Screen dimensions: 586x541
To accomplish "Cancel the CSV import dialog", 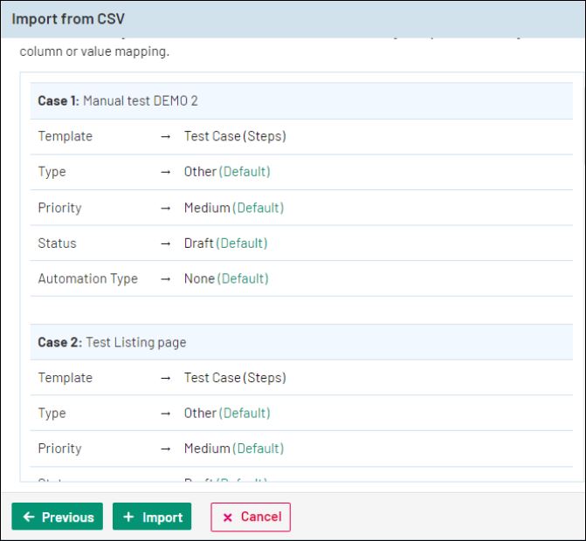I will [x=251, y=517].
